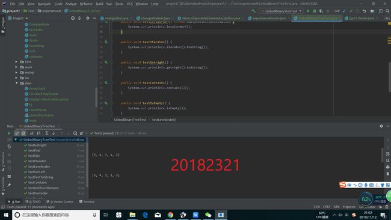Open the Refactor menu
The height and width of the screenshot is (220, 391).
[86, 4]
